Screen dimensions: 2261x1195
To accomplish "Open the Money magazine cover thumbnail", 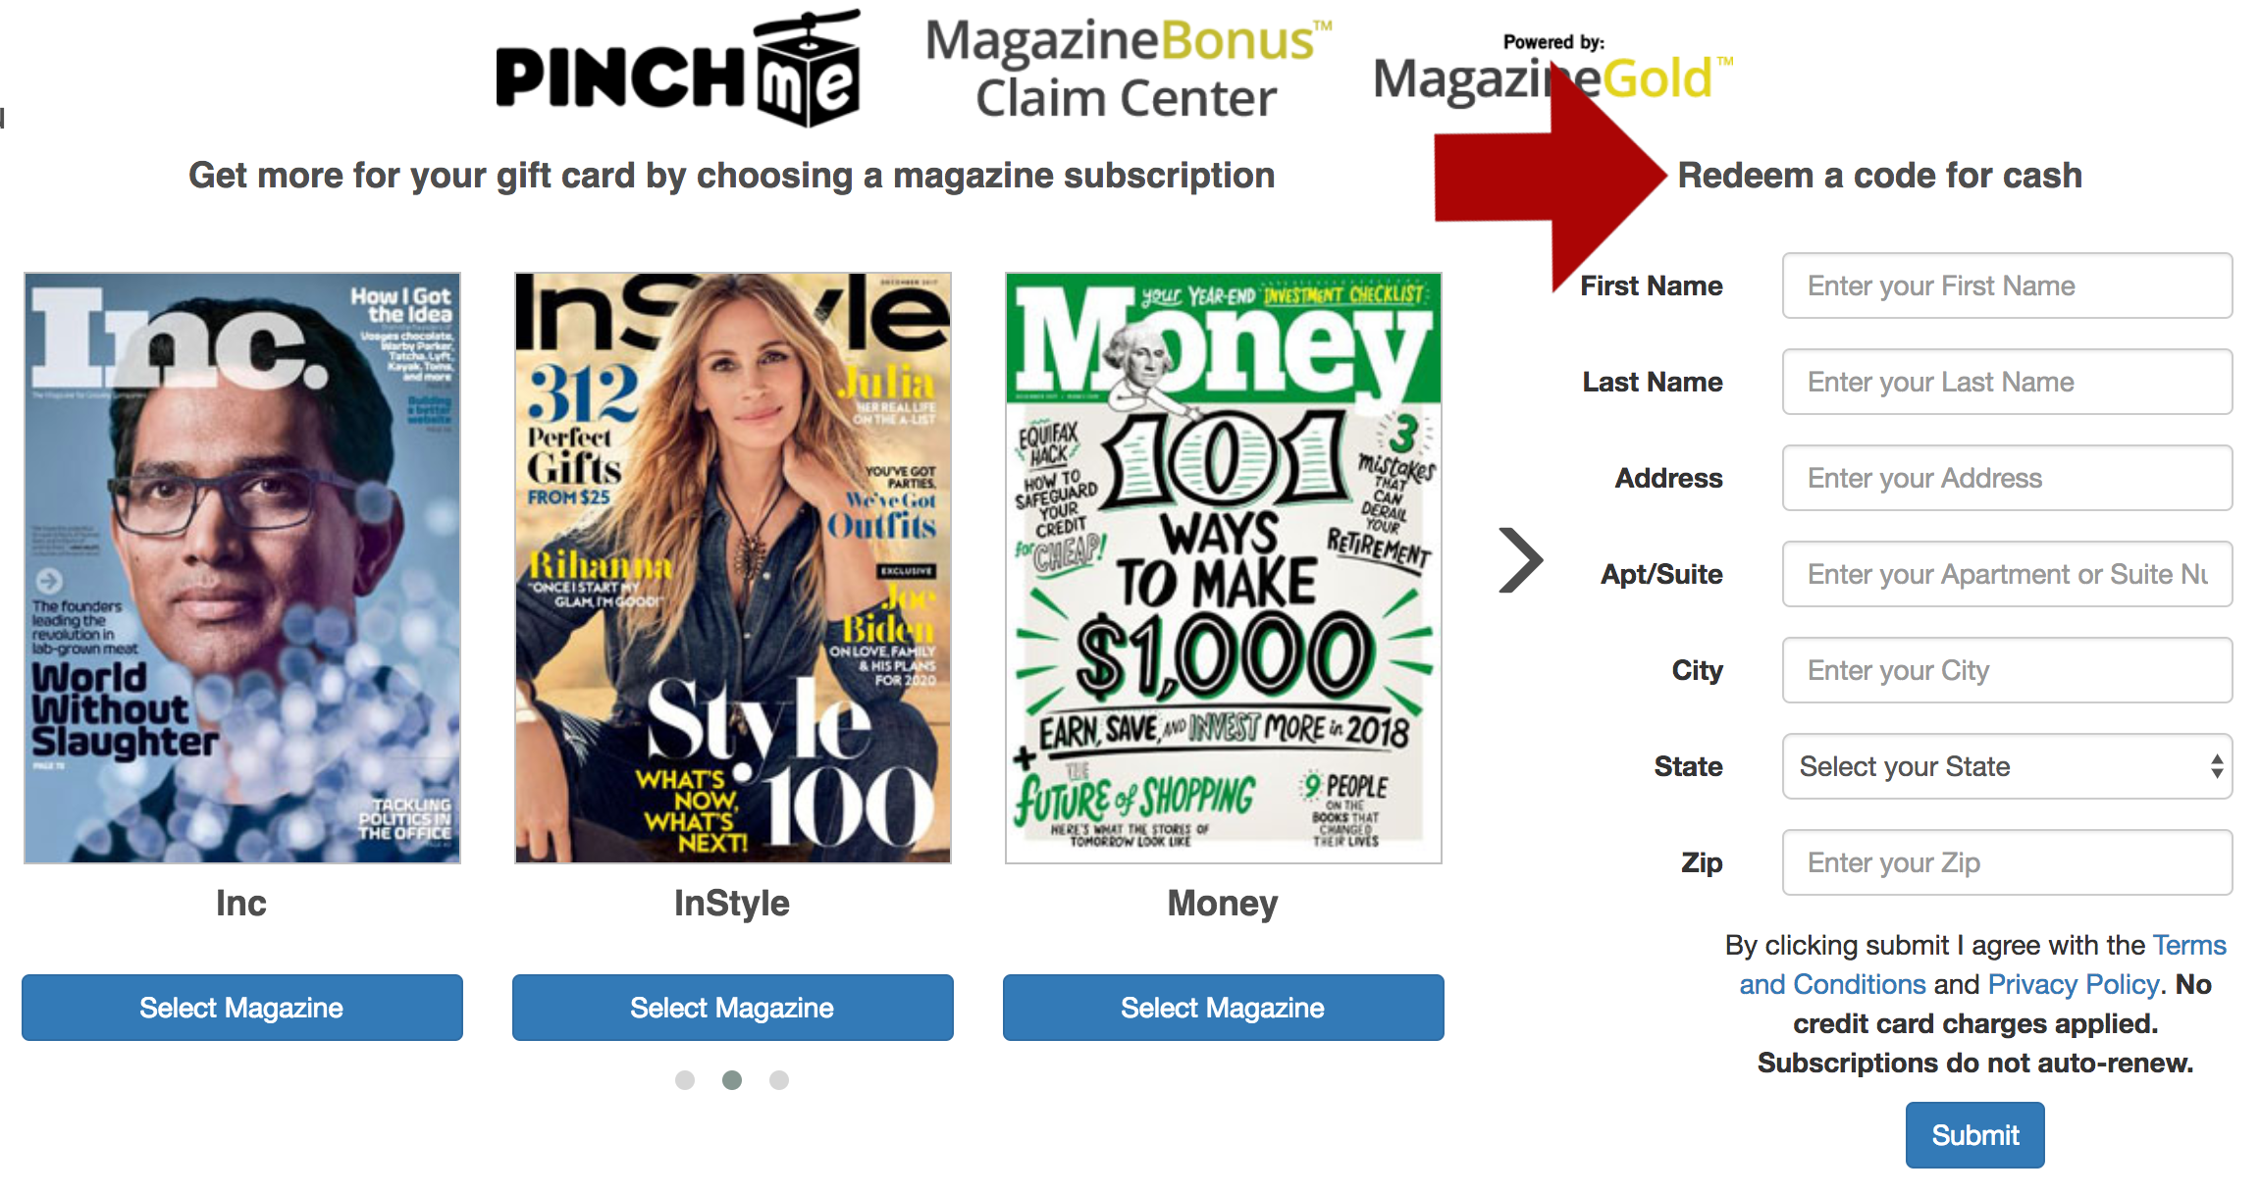I will (1224, 568).
